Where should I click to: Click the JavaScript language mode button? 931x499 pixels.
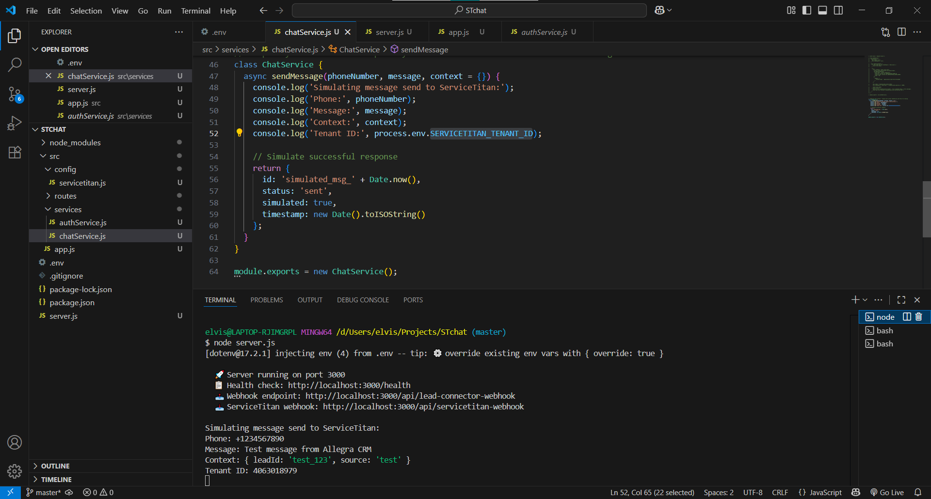[820, 492]
